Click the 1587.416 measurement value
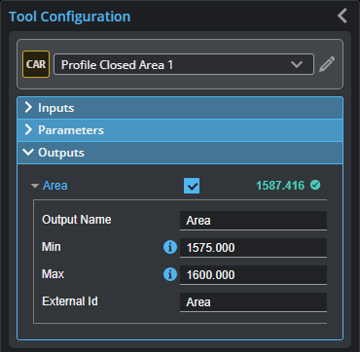Image resolution: width=360 pixels, height=352 pixels. point(280,186)
